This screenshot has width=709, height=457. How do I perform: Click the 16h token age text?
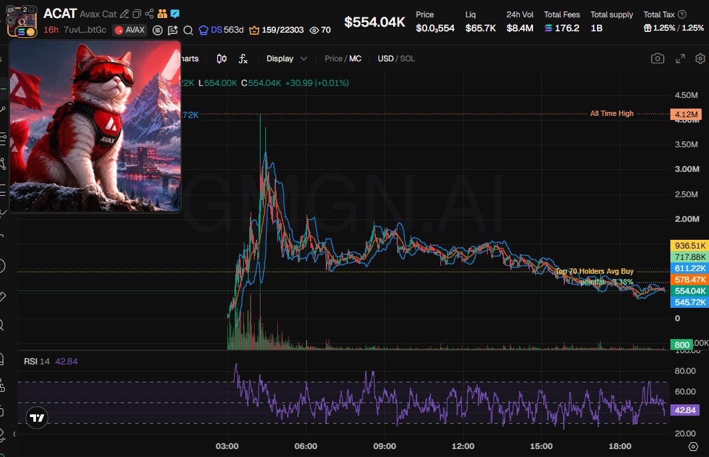[51, 30]
